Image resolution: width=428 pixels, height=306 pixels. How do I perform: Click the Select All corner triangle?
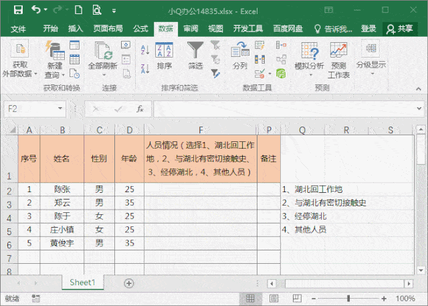pyautogui.click(x=12, y=130)
